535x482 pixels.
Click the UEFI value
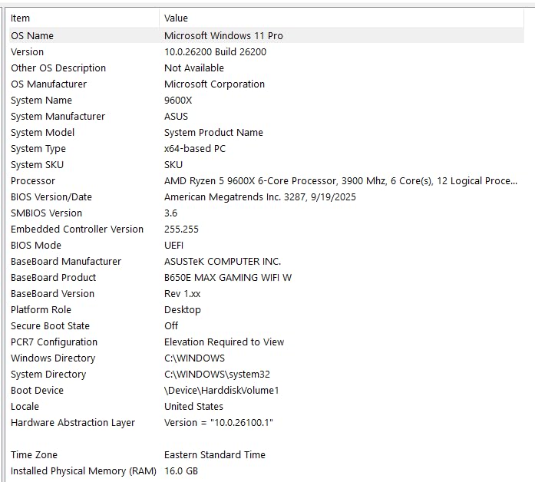174,246
